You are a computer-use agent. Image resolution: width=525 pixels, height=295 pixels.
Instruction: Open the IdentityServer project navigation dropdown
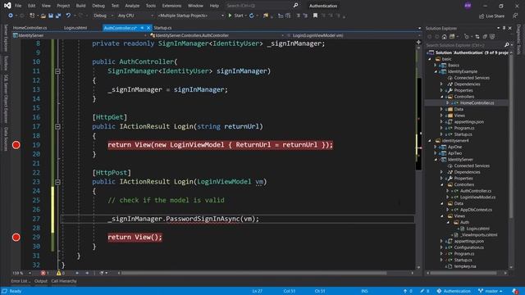click(x=80, y=35)
